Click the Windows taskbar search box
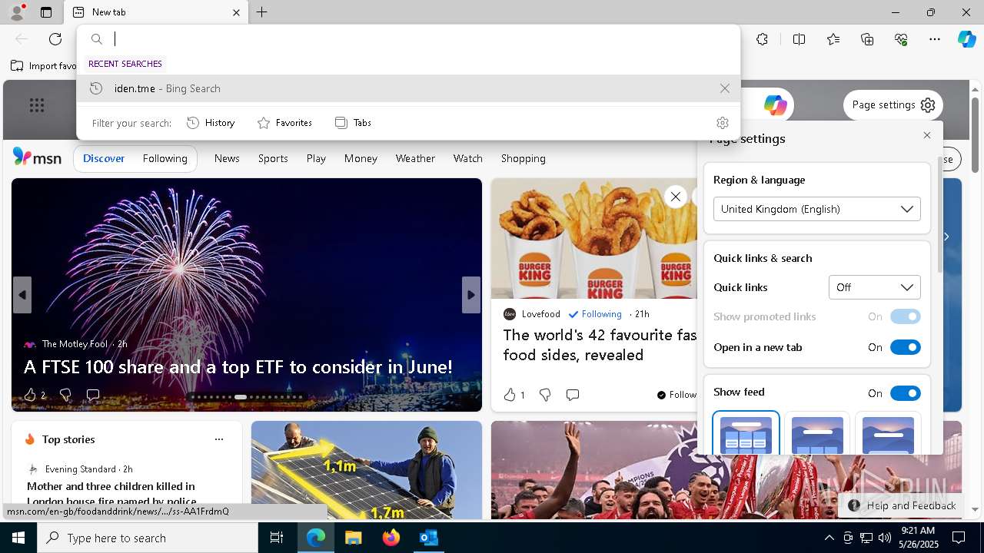 click(148, 538)
